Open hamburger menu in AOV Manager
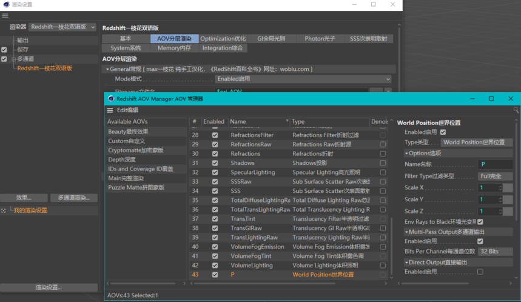This screenshot has width=521, height=302. [x=110, y=110]
